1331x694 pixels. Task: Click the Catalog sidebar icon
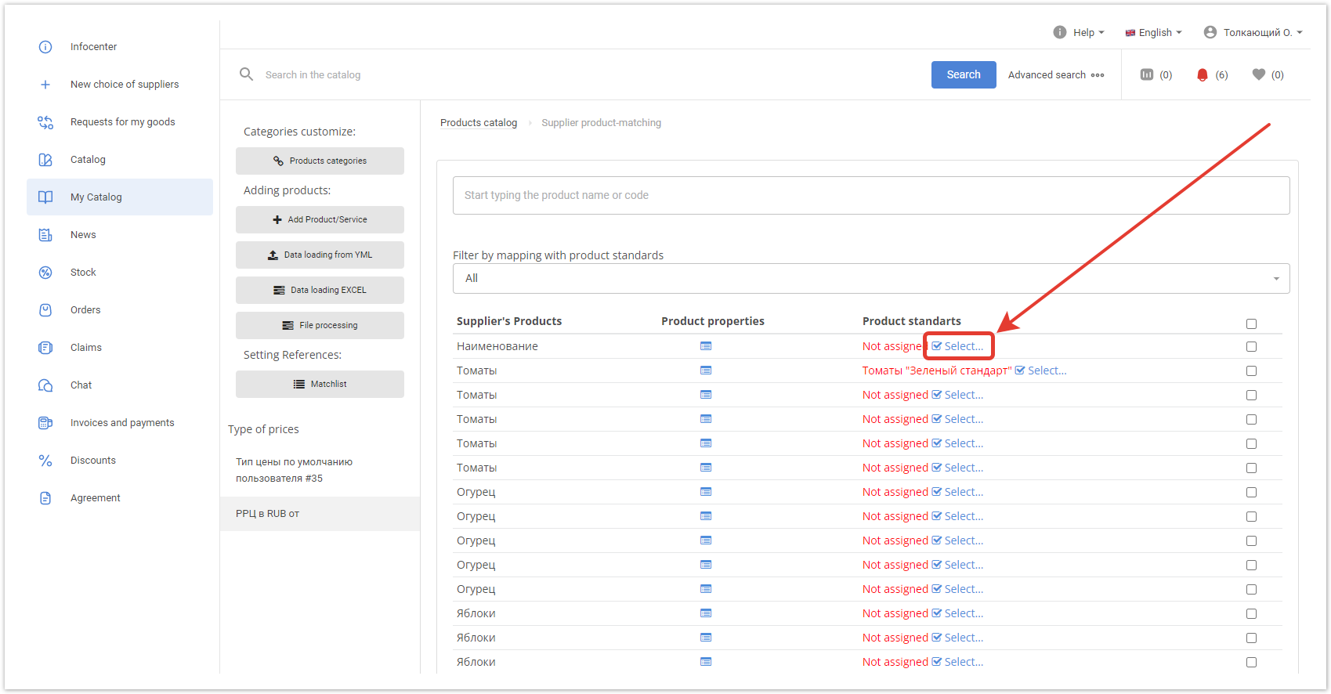pos(45,160)
